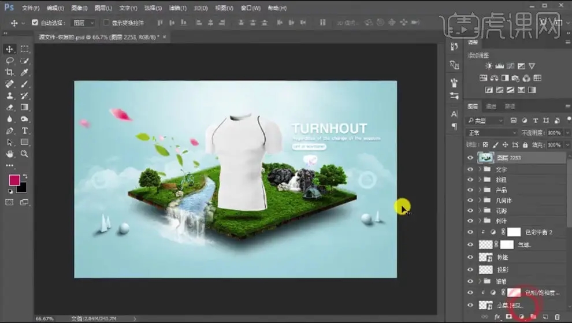Image resolution: width=572 pixels, height=323 pixels.
Task: Select the Zoom tool
Action: [x=24, y=154]
